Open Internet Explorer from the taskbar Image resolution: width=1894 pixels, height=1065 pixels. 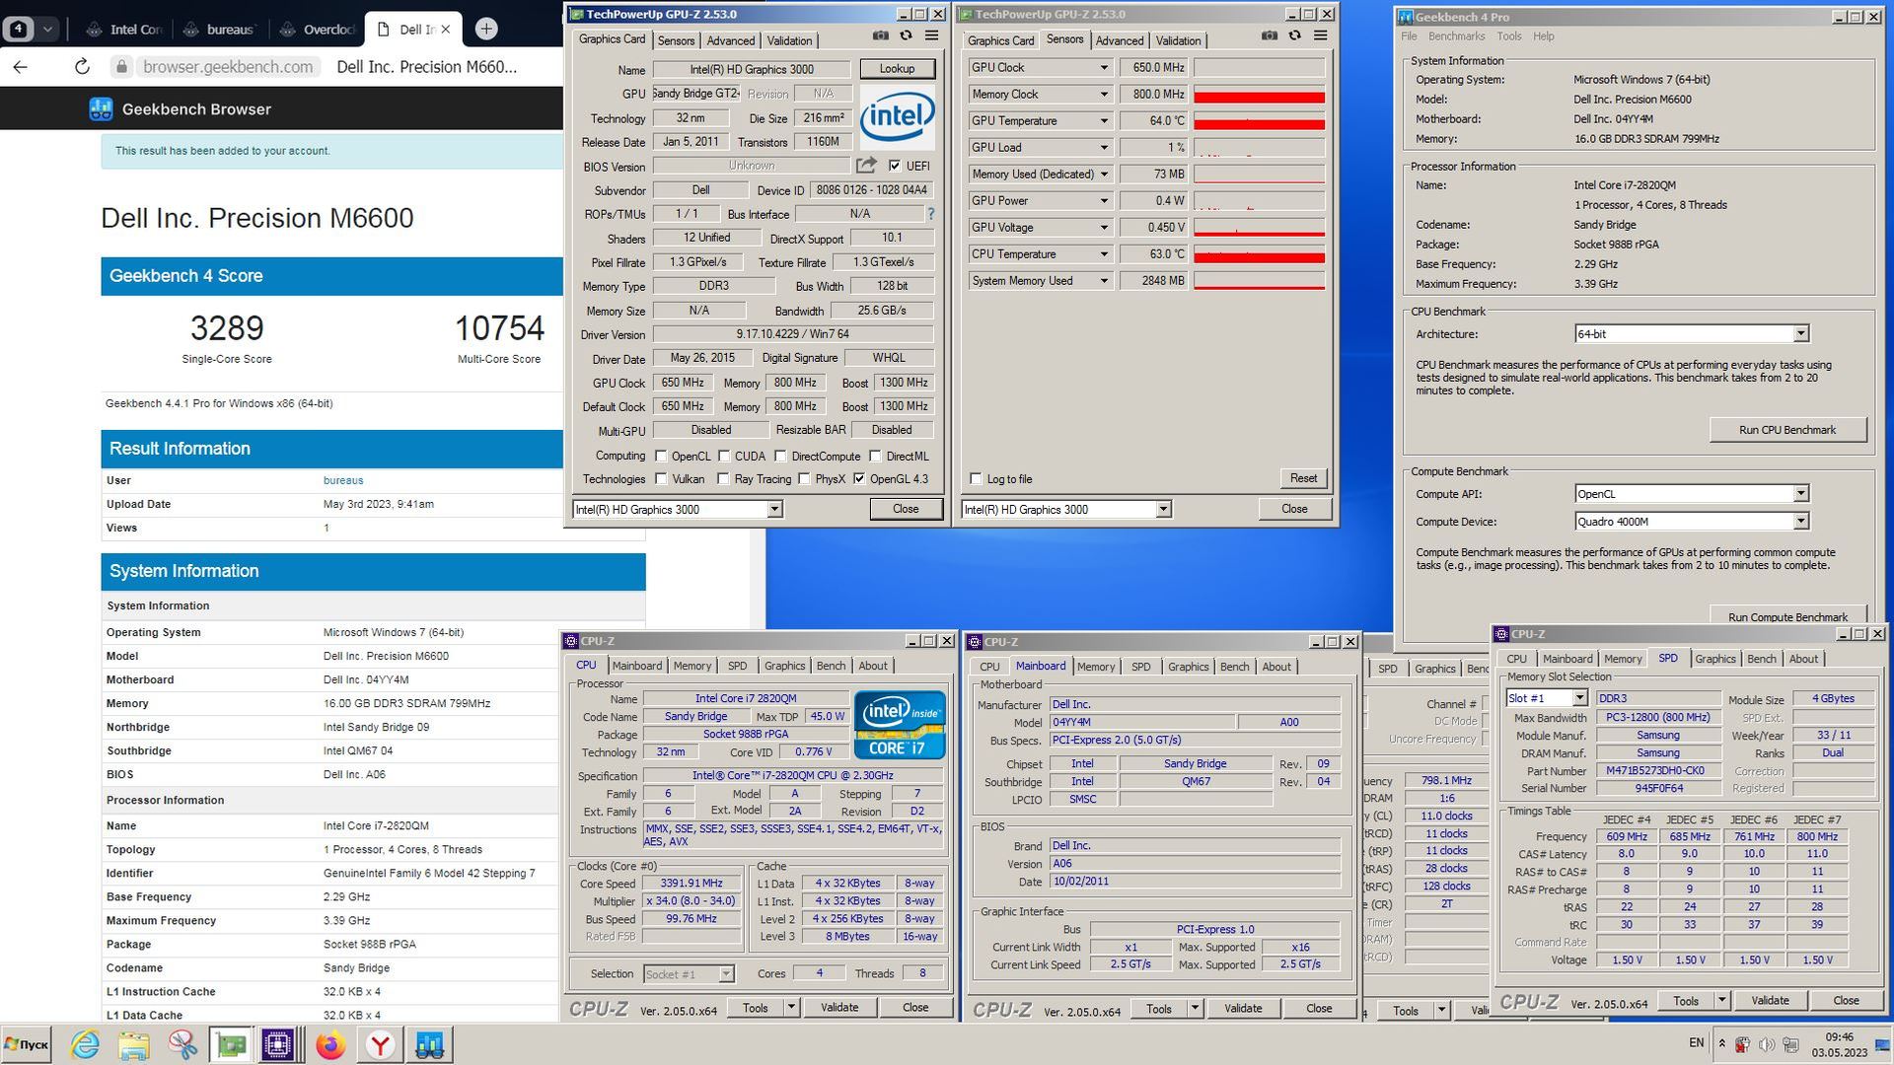[x=86, y=1044]
